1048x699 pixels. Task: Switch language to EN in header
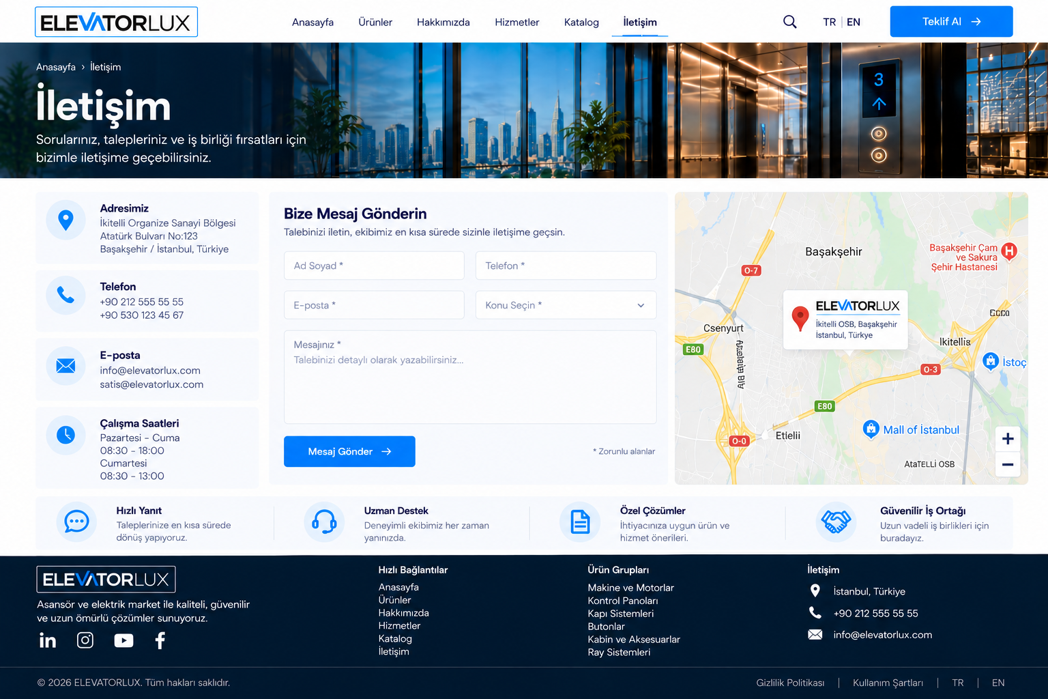[854, 22]
